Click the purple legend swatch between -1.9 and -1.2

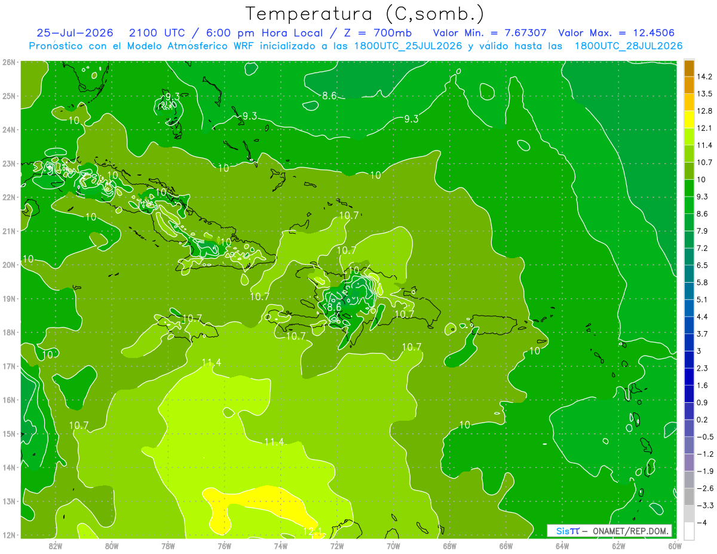(689, 462)
